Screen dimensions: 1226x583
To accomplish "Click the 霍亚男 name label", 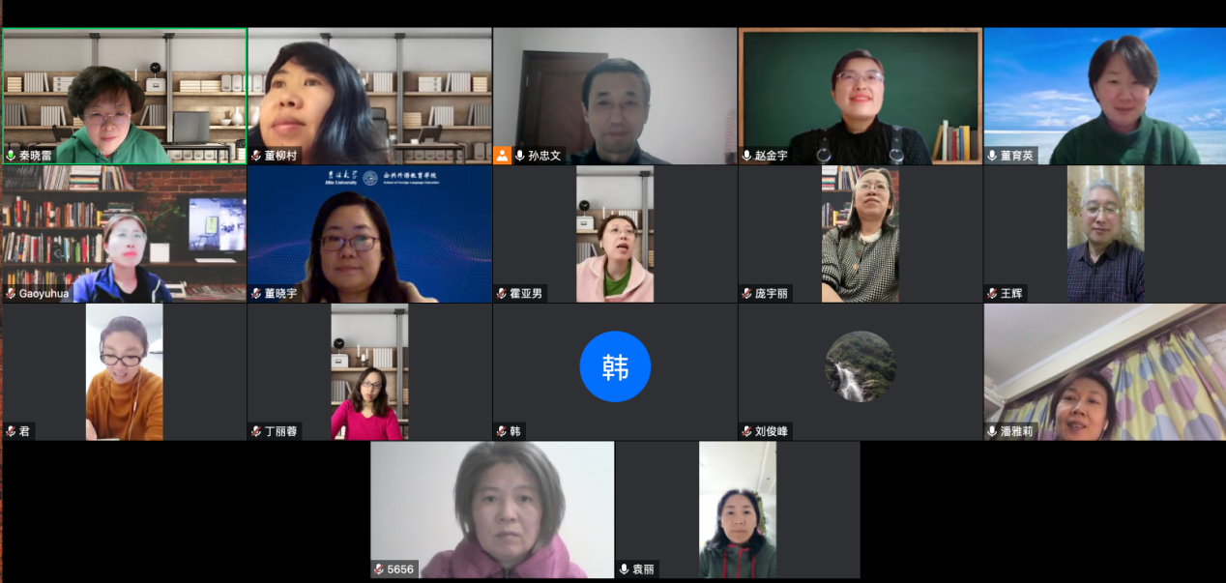I will [526, 293].
